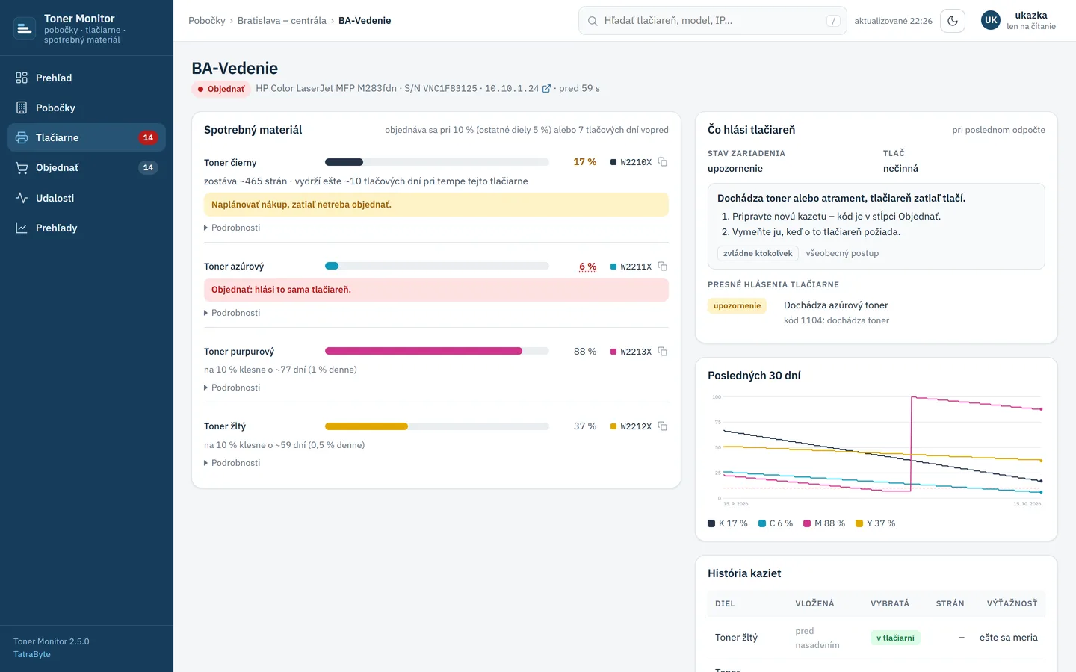Click the zvládne ktokoľvek tag
This screenshot has height=672, width=1076.
(758, 253)
